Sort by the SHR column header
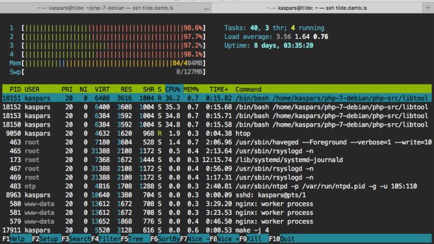Viewport: 434px width, 244px height. [x=149, y=89]
